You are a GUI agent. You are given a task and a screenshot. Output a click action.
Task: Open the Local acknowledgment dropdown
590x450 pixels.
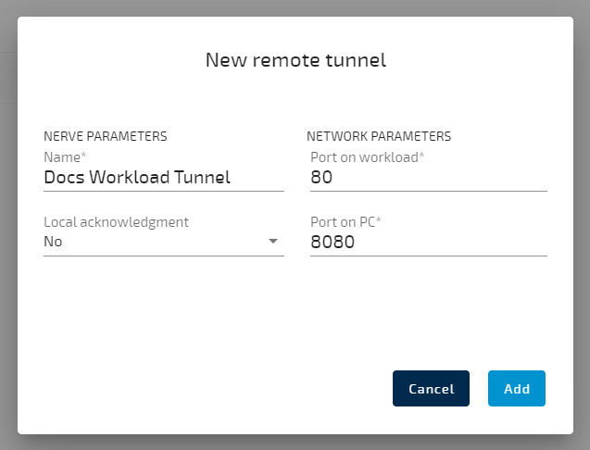point(163,242)
